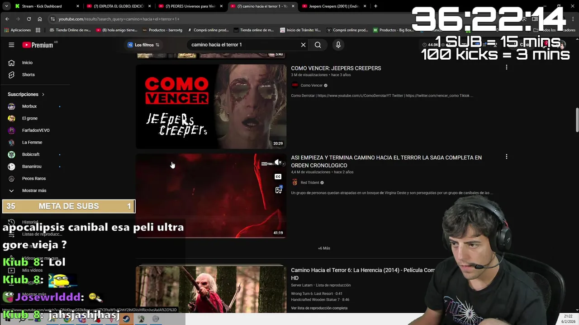The width and height of the screenshot is (579, 325).
Task: Open the hola amigo tiene... bookmark
Action: pos(116,30)
